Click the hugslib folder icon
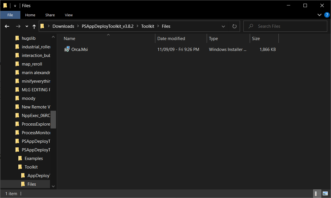331x198 pixels. (17, 38)
